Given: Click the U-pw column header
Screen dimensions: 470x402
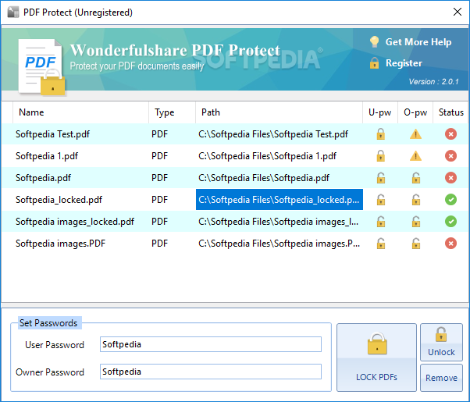Looking at the screenshot, I should click(x=380, y=112).
